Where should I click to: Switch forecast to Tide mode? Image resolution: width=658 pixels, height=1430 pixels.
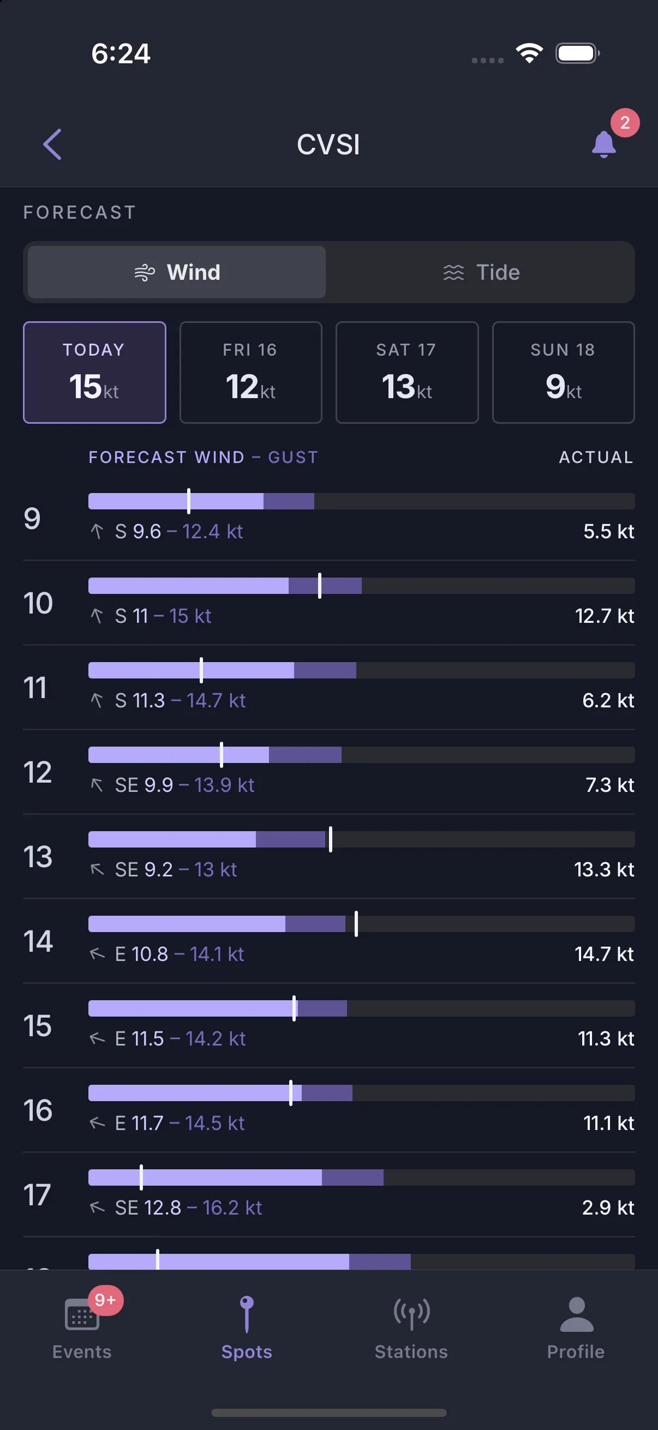click(x=481, y=272)
